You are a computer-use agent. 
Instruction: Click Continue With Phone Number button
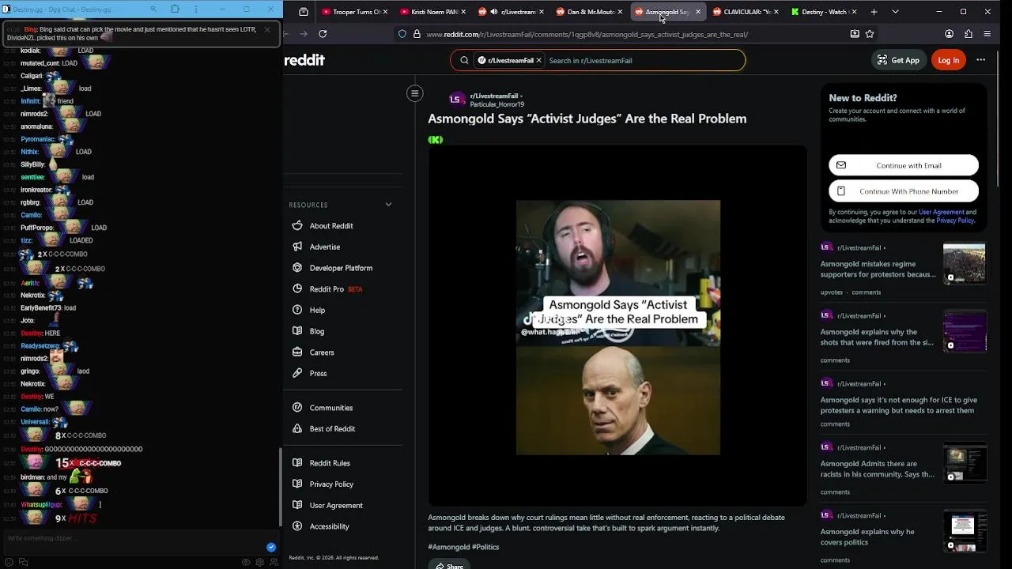tap(904, 191)
